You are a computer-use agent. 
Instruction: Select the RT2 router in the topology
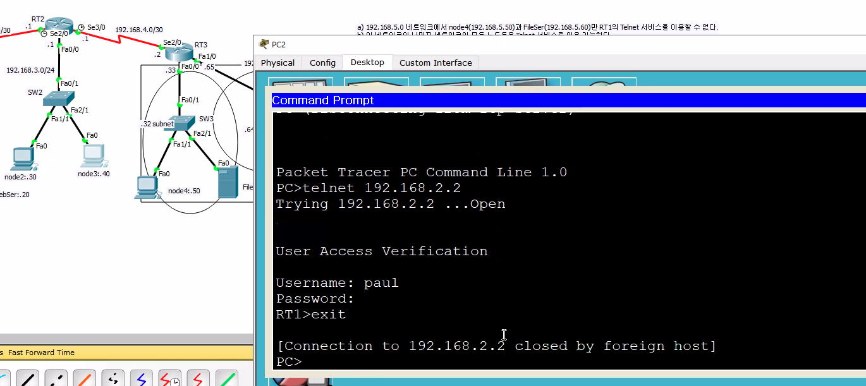point(59,24)
